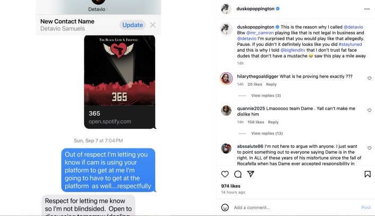Open duskopoppington profile picture in header
This screenshot has height=216, width=375.
point(226,9)
